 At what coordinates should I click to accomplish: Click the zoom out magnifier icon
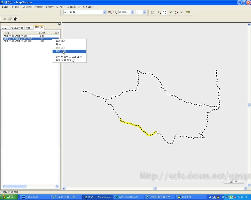pyautogui.click(x=115, y=12)
